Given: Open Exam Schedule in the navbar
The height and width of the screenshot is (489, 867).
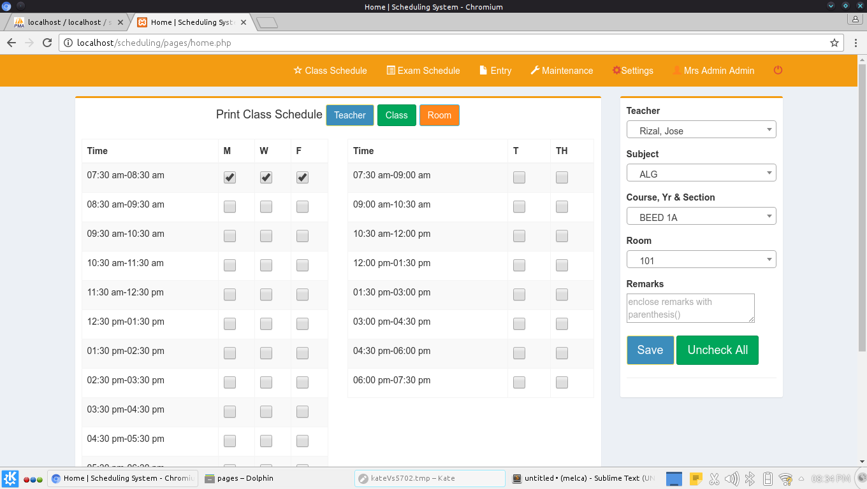Looking at the screenshot, I should coord(423,71).
